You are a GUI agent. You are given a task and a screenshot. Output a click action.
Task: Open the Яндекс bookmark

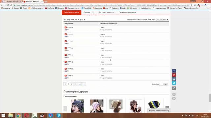15,8
